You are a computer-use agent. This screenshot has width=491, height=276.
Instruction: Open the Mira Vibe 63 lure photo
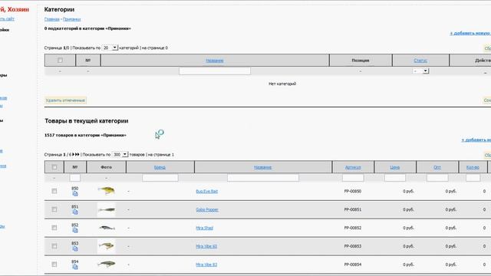(x=106, y=246)
